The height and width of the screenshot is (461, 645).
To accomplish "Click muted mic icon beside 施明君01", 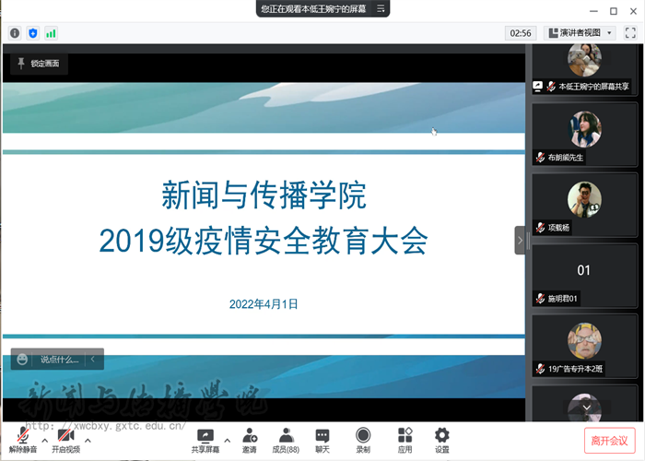I will coord(540,299).
